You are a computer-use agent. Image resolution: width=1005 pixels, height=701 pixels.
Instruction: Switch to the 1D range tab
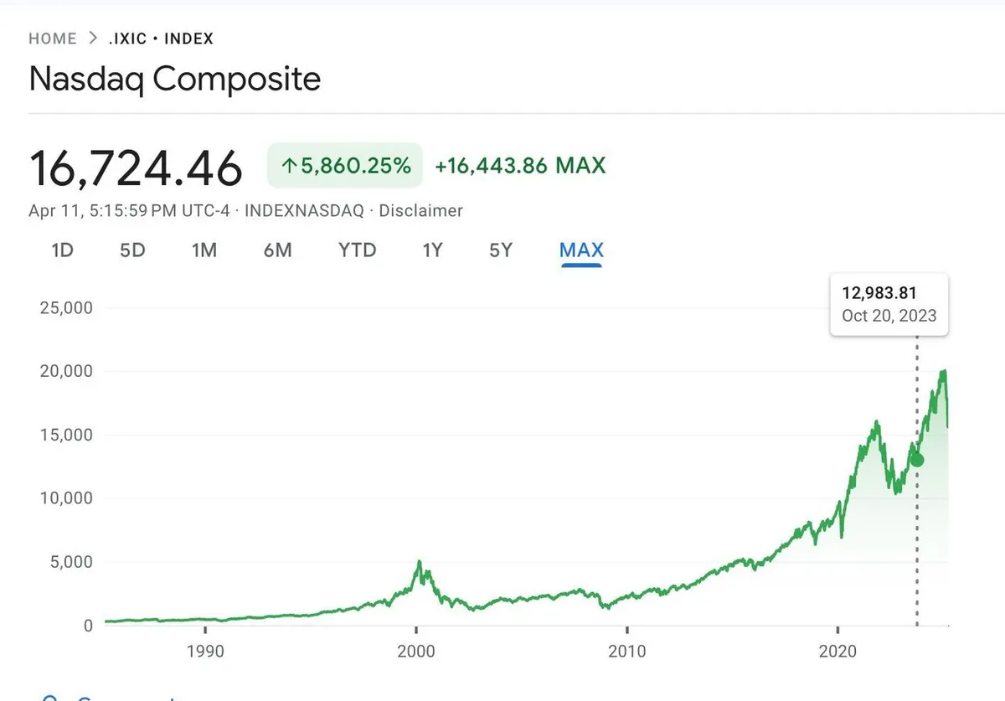pos(63,250)
